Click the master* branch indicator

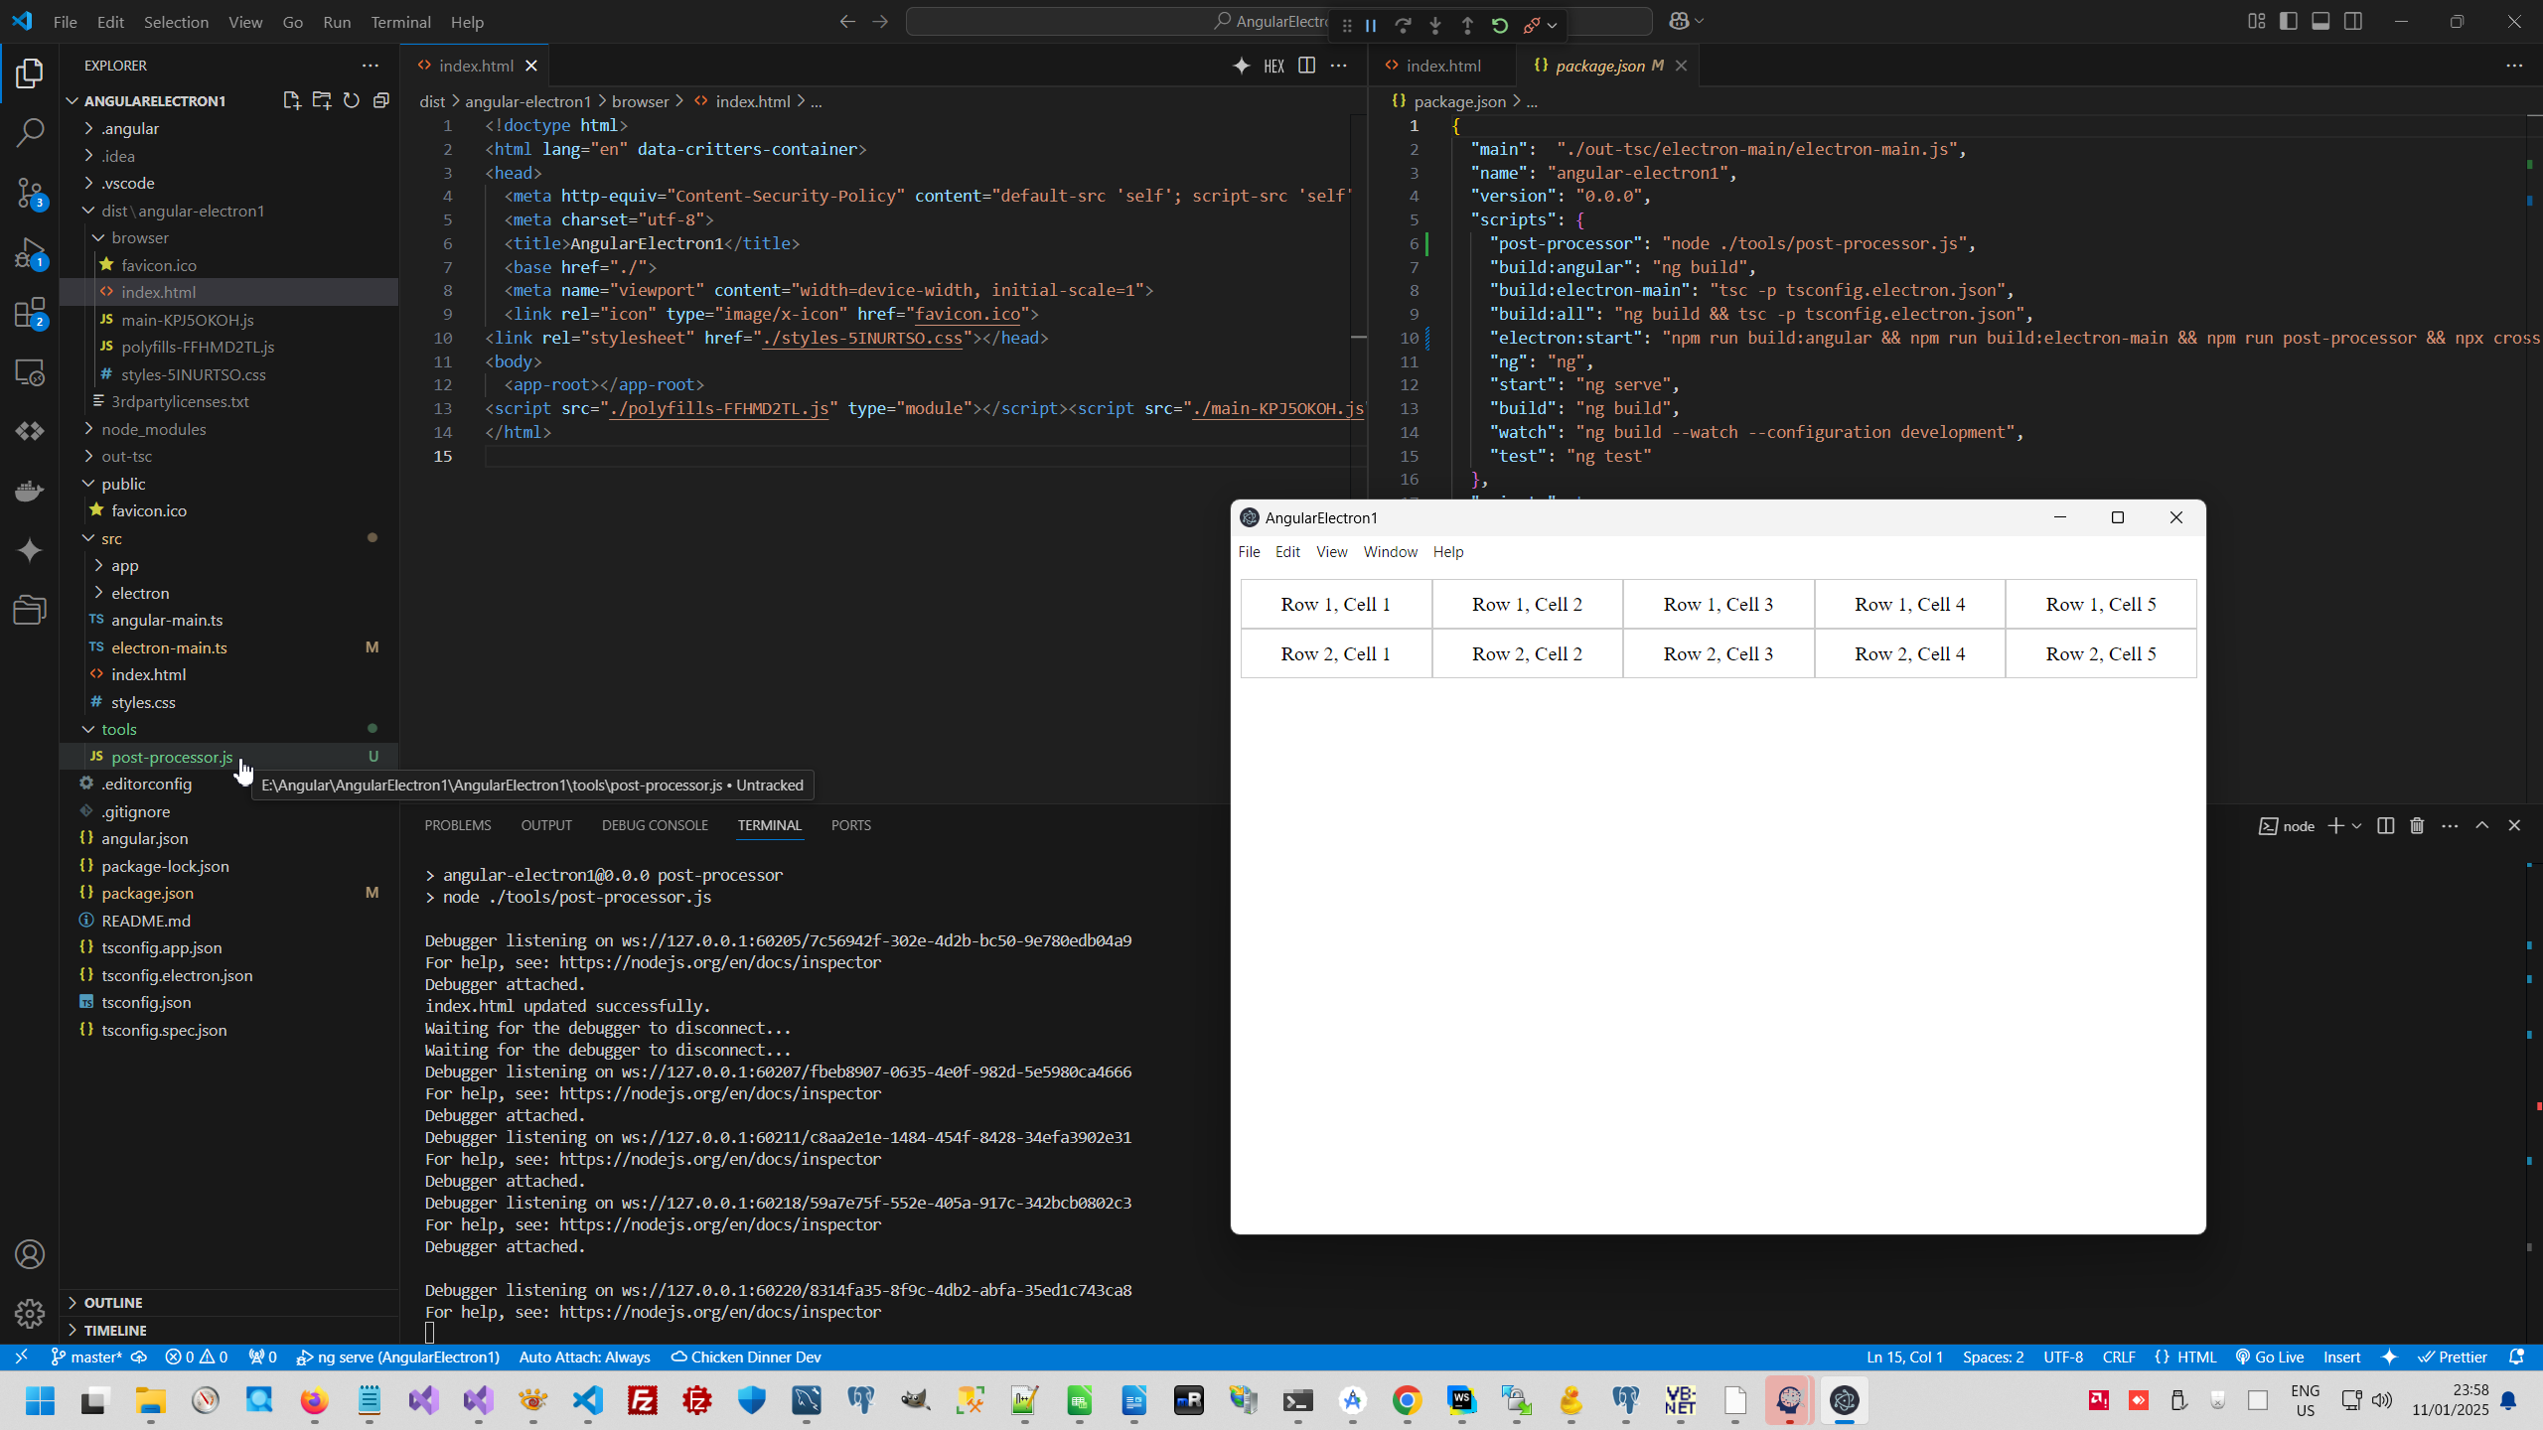coord(87,1357)
